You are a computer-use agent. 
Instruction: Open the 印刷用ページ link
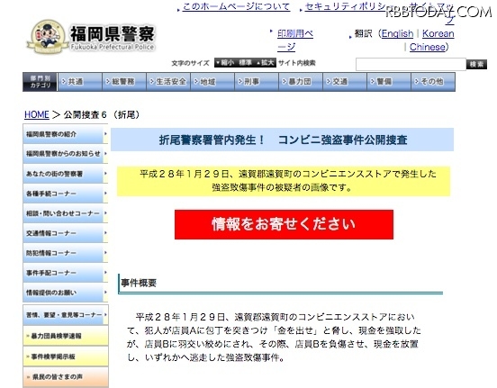click(295, 40)
